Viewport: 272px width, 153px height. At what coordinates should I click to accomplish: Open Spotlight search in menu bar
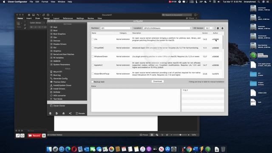tap(259, 2)
